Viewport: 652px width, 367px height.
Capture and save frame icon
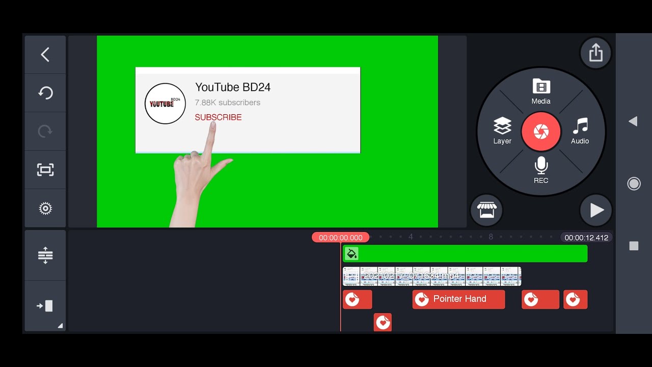pyautogui.click(x=45, y=170)
